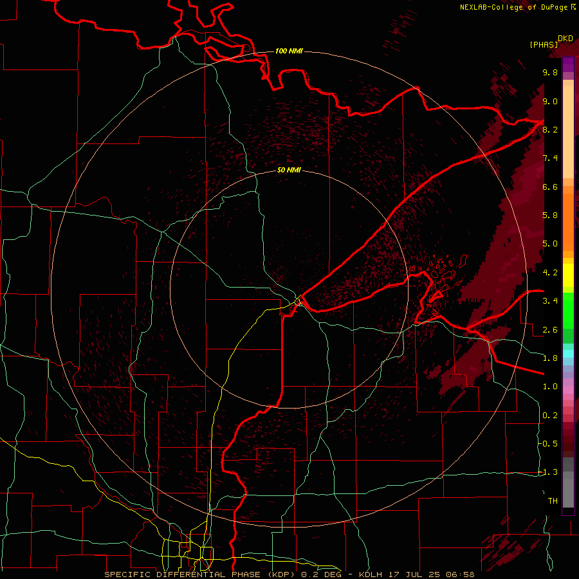Click the 6.6 legend value
579x579 pixels.
point(550,187)
